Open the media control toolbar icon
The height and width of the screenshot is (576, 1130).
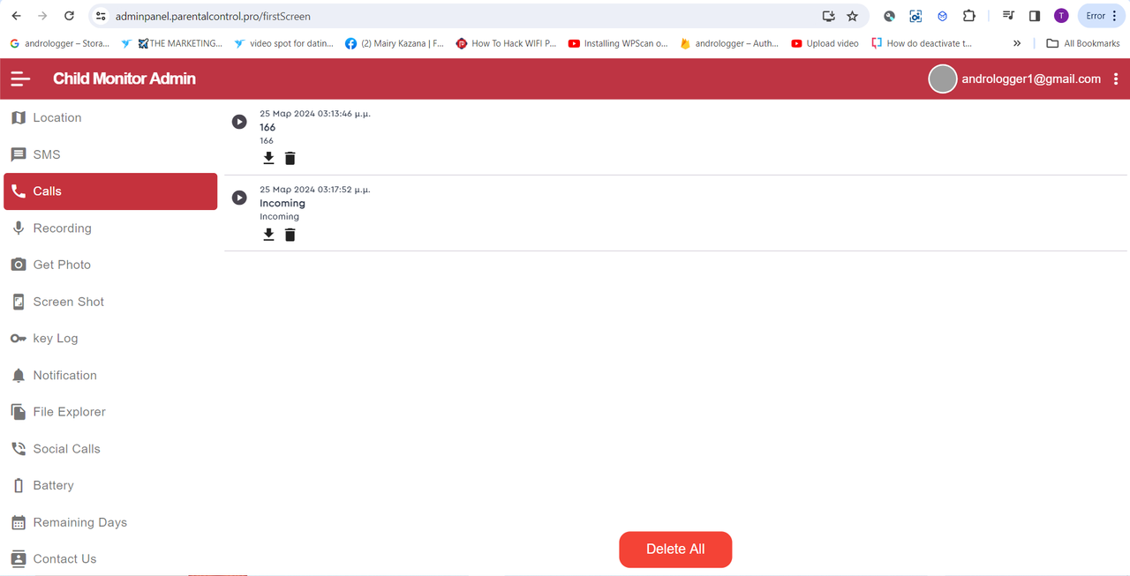click(1008, 16)
